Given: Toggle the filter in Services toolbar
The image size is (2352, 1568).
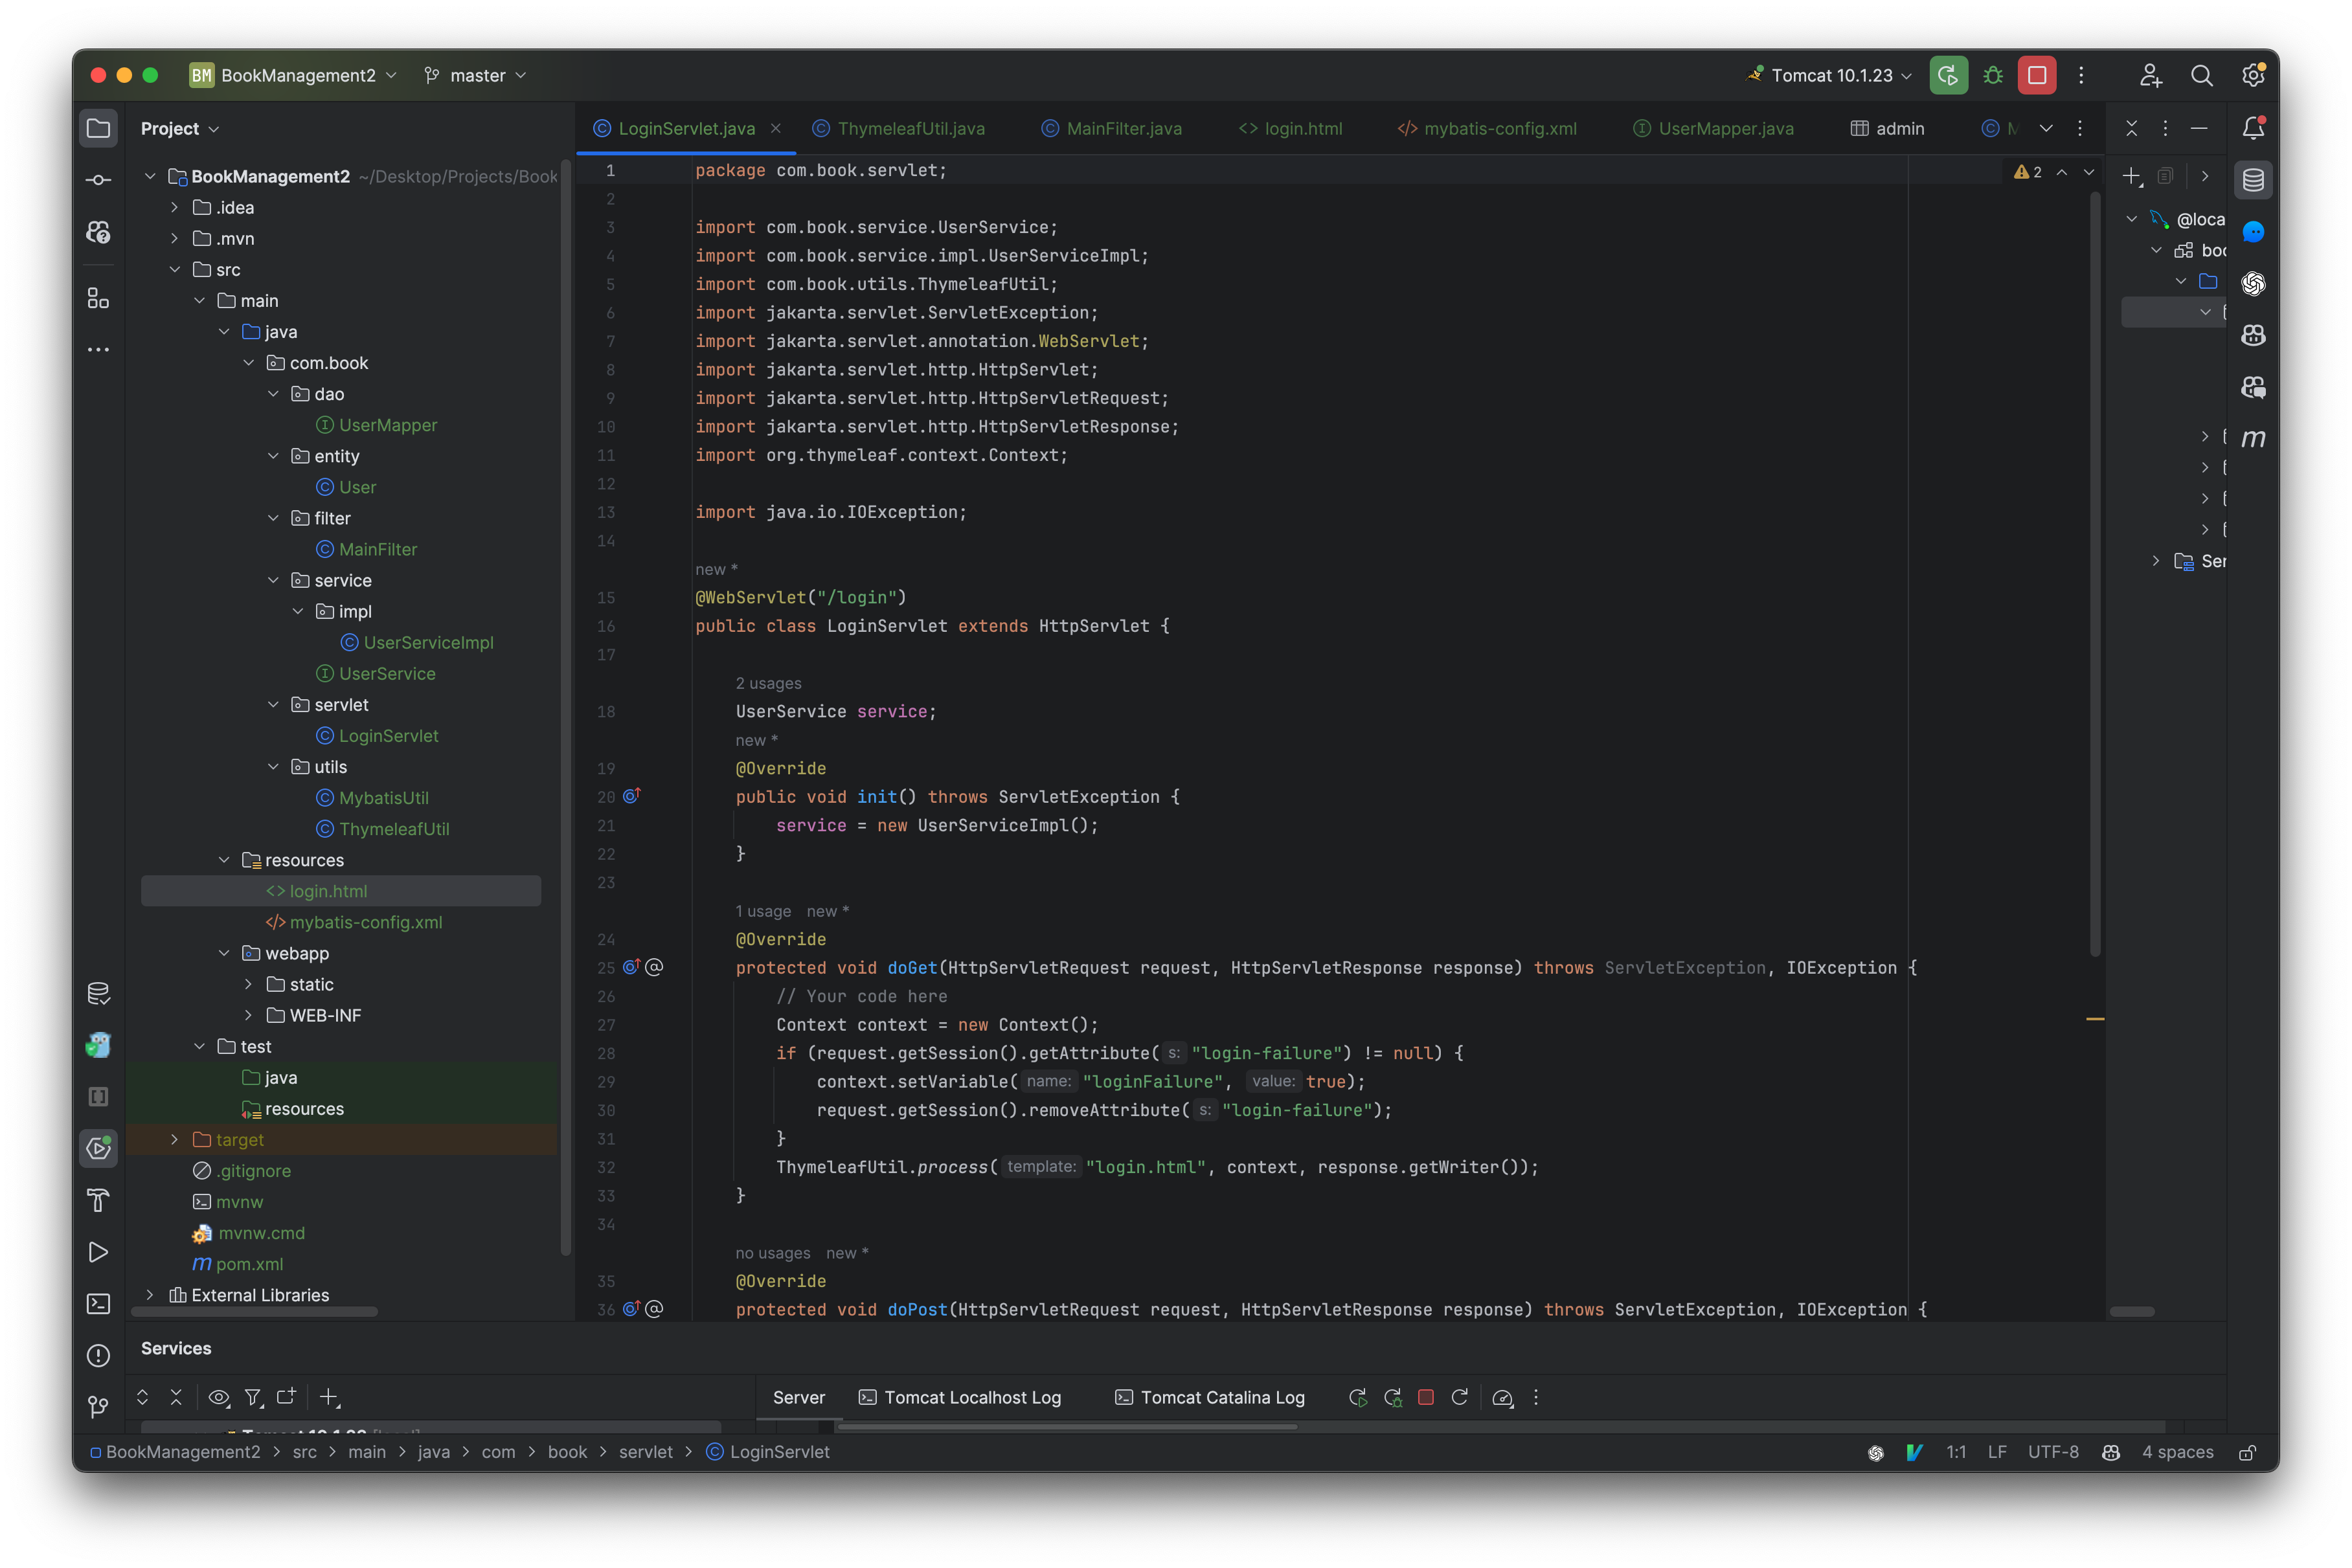Looking at the screenshot, I should (254, 1397).
